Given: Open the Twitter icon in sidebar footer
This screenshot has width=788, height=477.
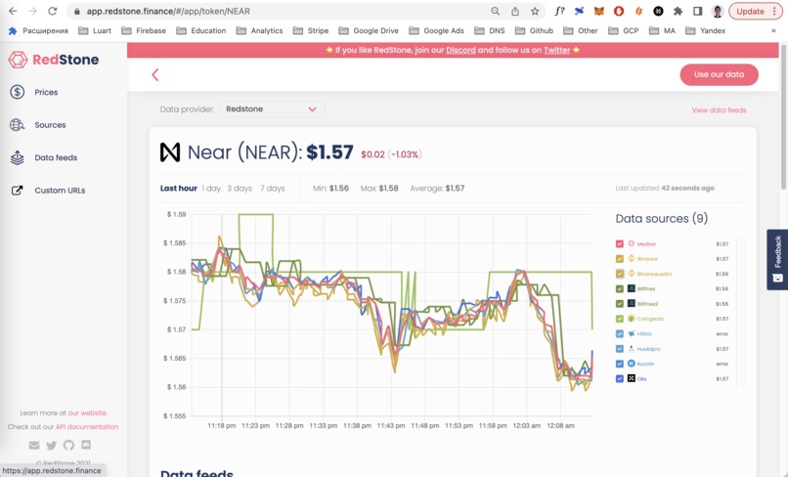Looking at the screenshot, I should [51, 445].
